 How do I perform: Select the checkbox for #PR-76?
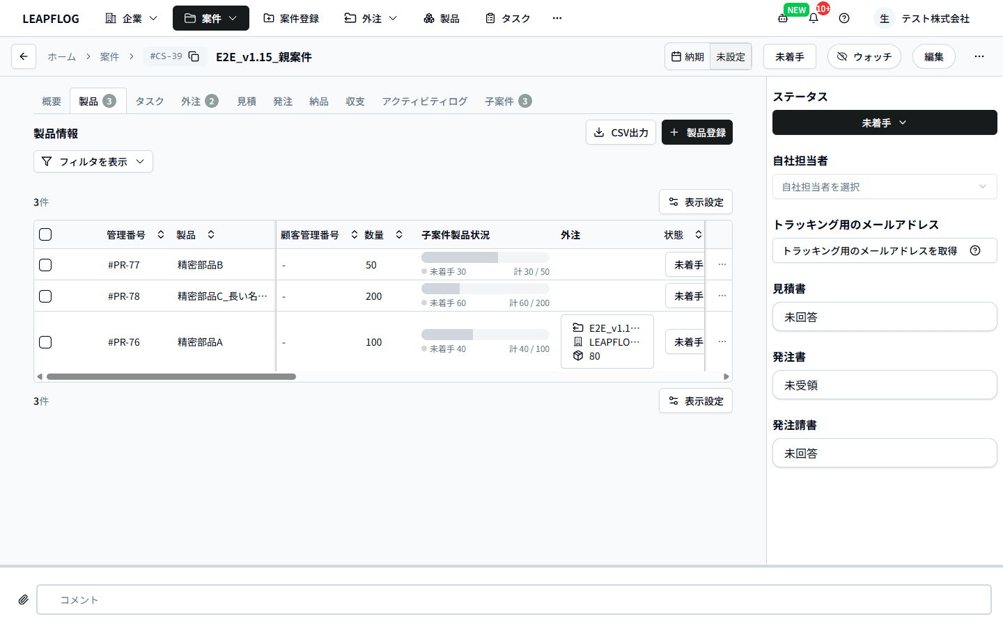(45, 342)
